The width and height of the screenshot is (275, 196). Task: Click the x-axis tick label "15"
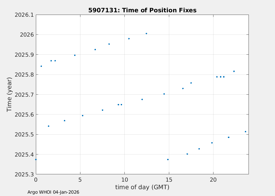pyautogui.click(x=169, y=180)
